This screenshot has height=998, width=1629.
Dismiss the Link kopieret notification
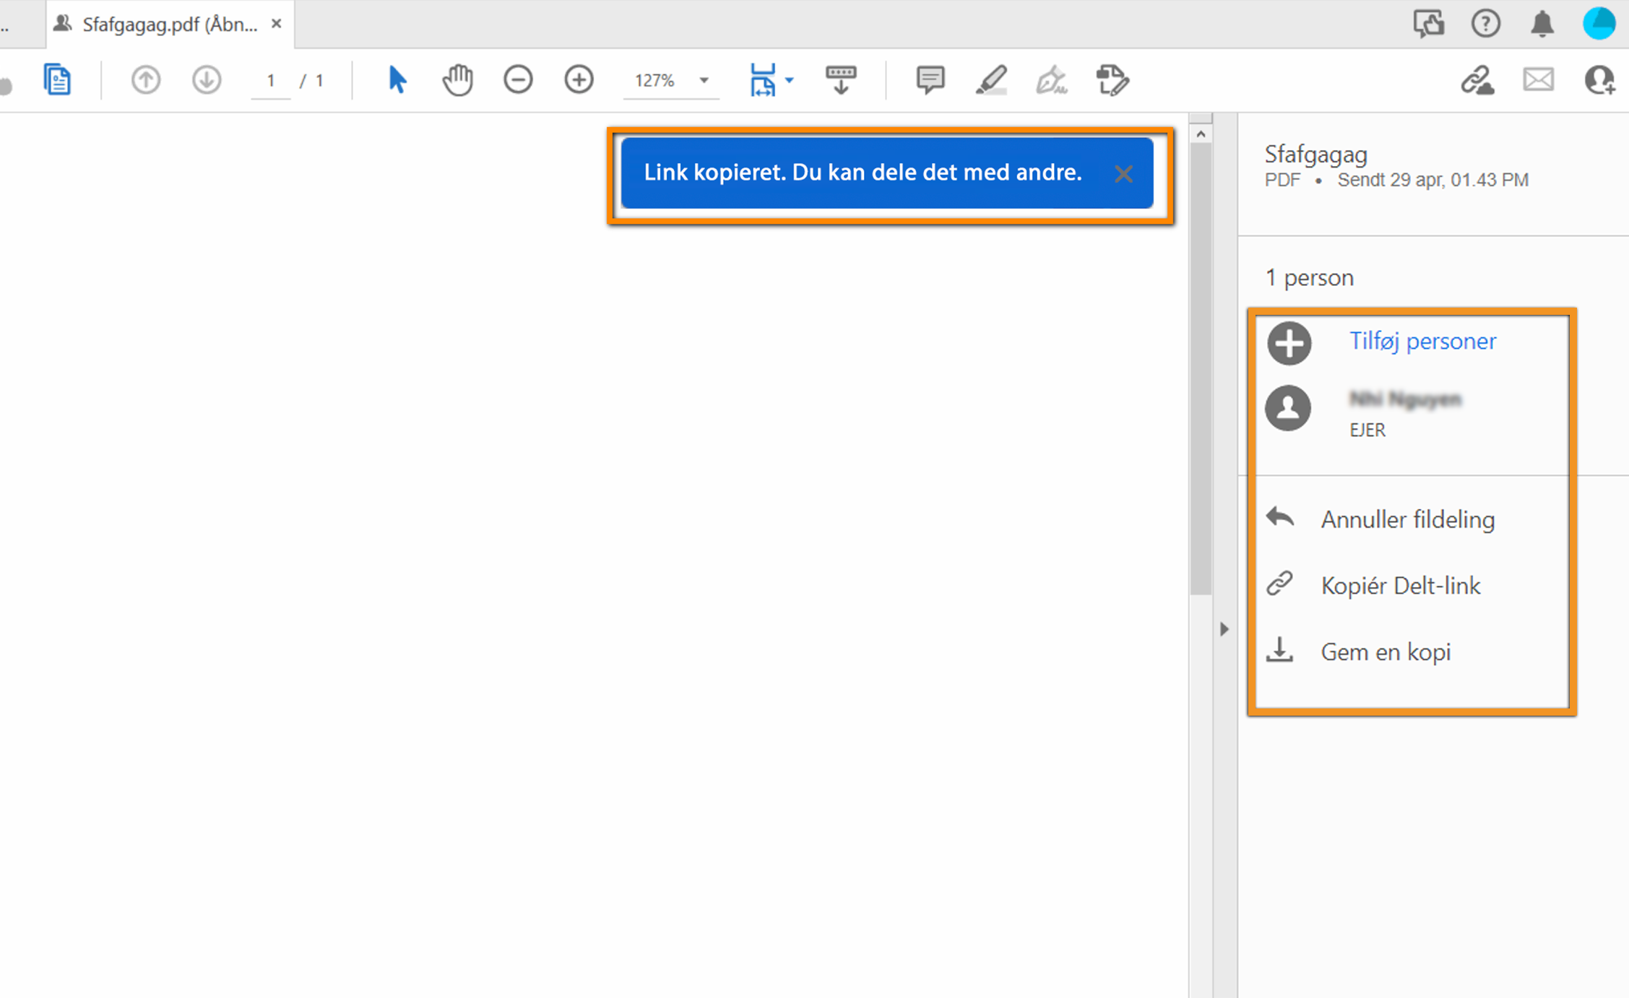click(1123, 173)
